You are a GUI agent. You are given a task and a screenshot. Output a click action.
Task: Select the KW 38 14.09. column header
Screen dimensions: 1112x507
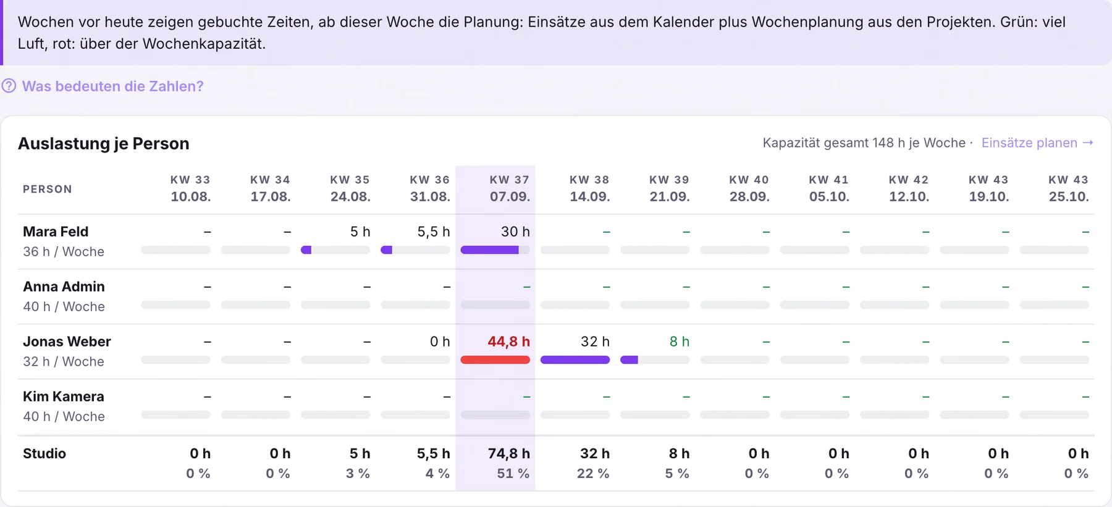point(589,188)
